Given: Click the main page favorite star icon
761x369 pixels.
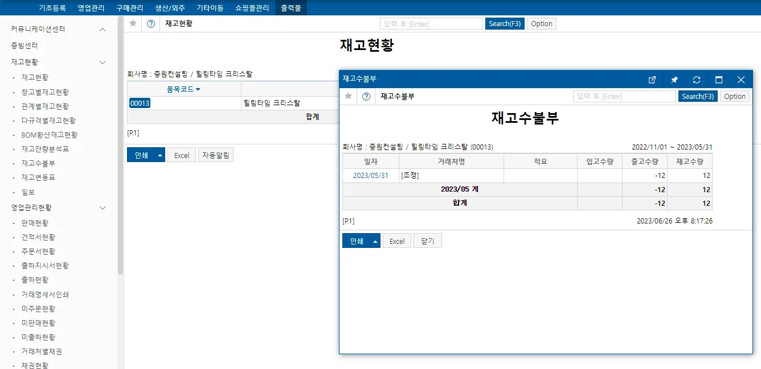Looking at the screenshot, I should coord(133,23).
